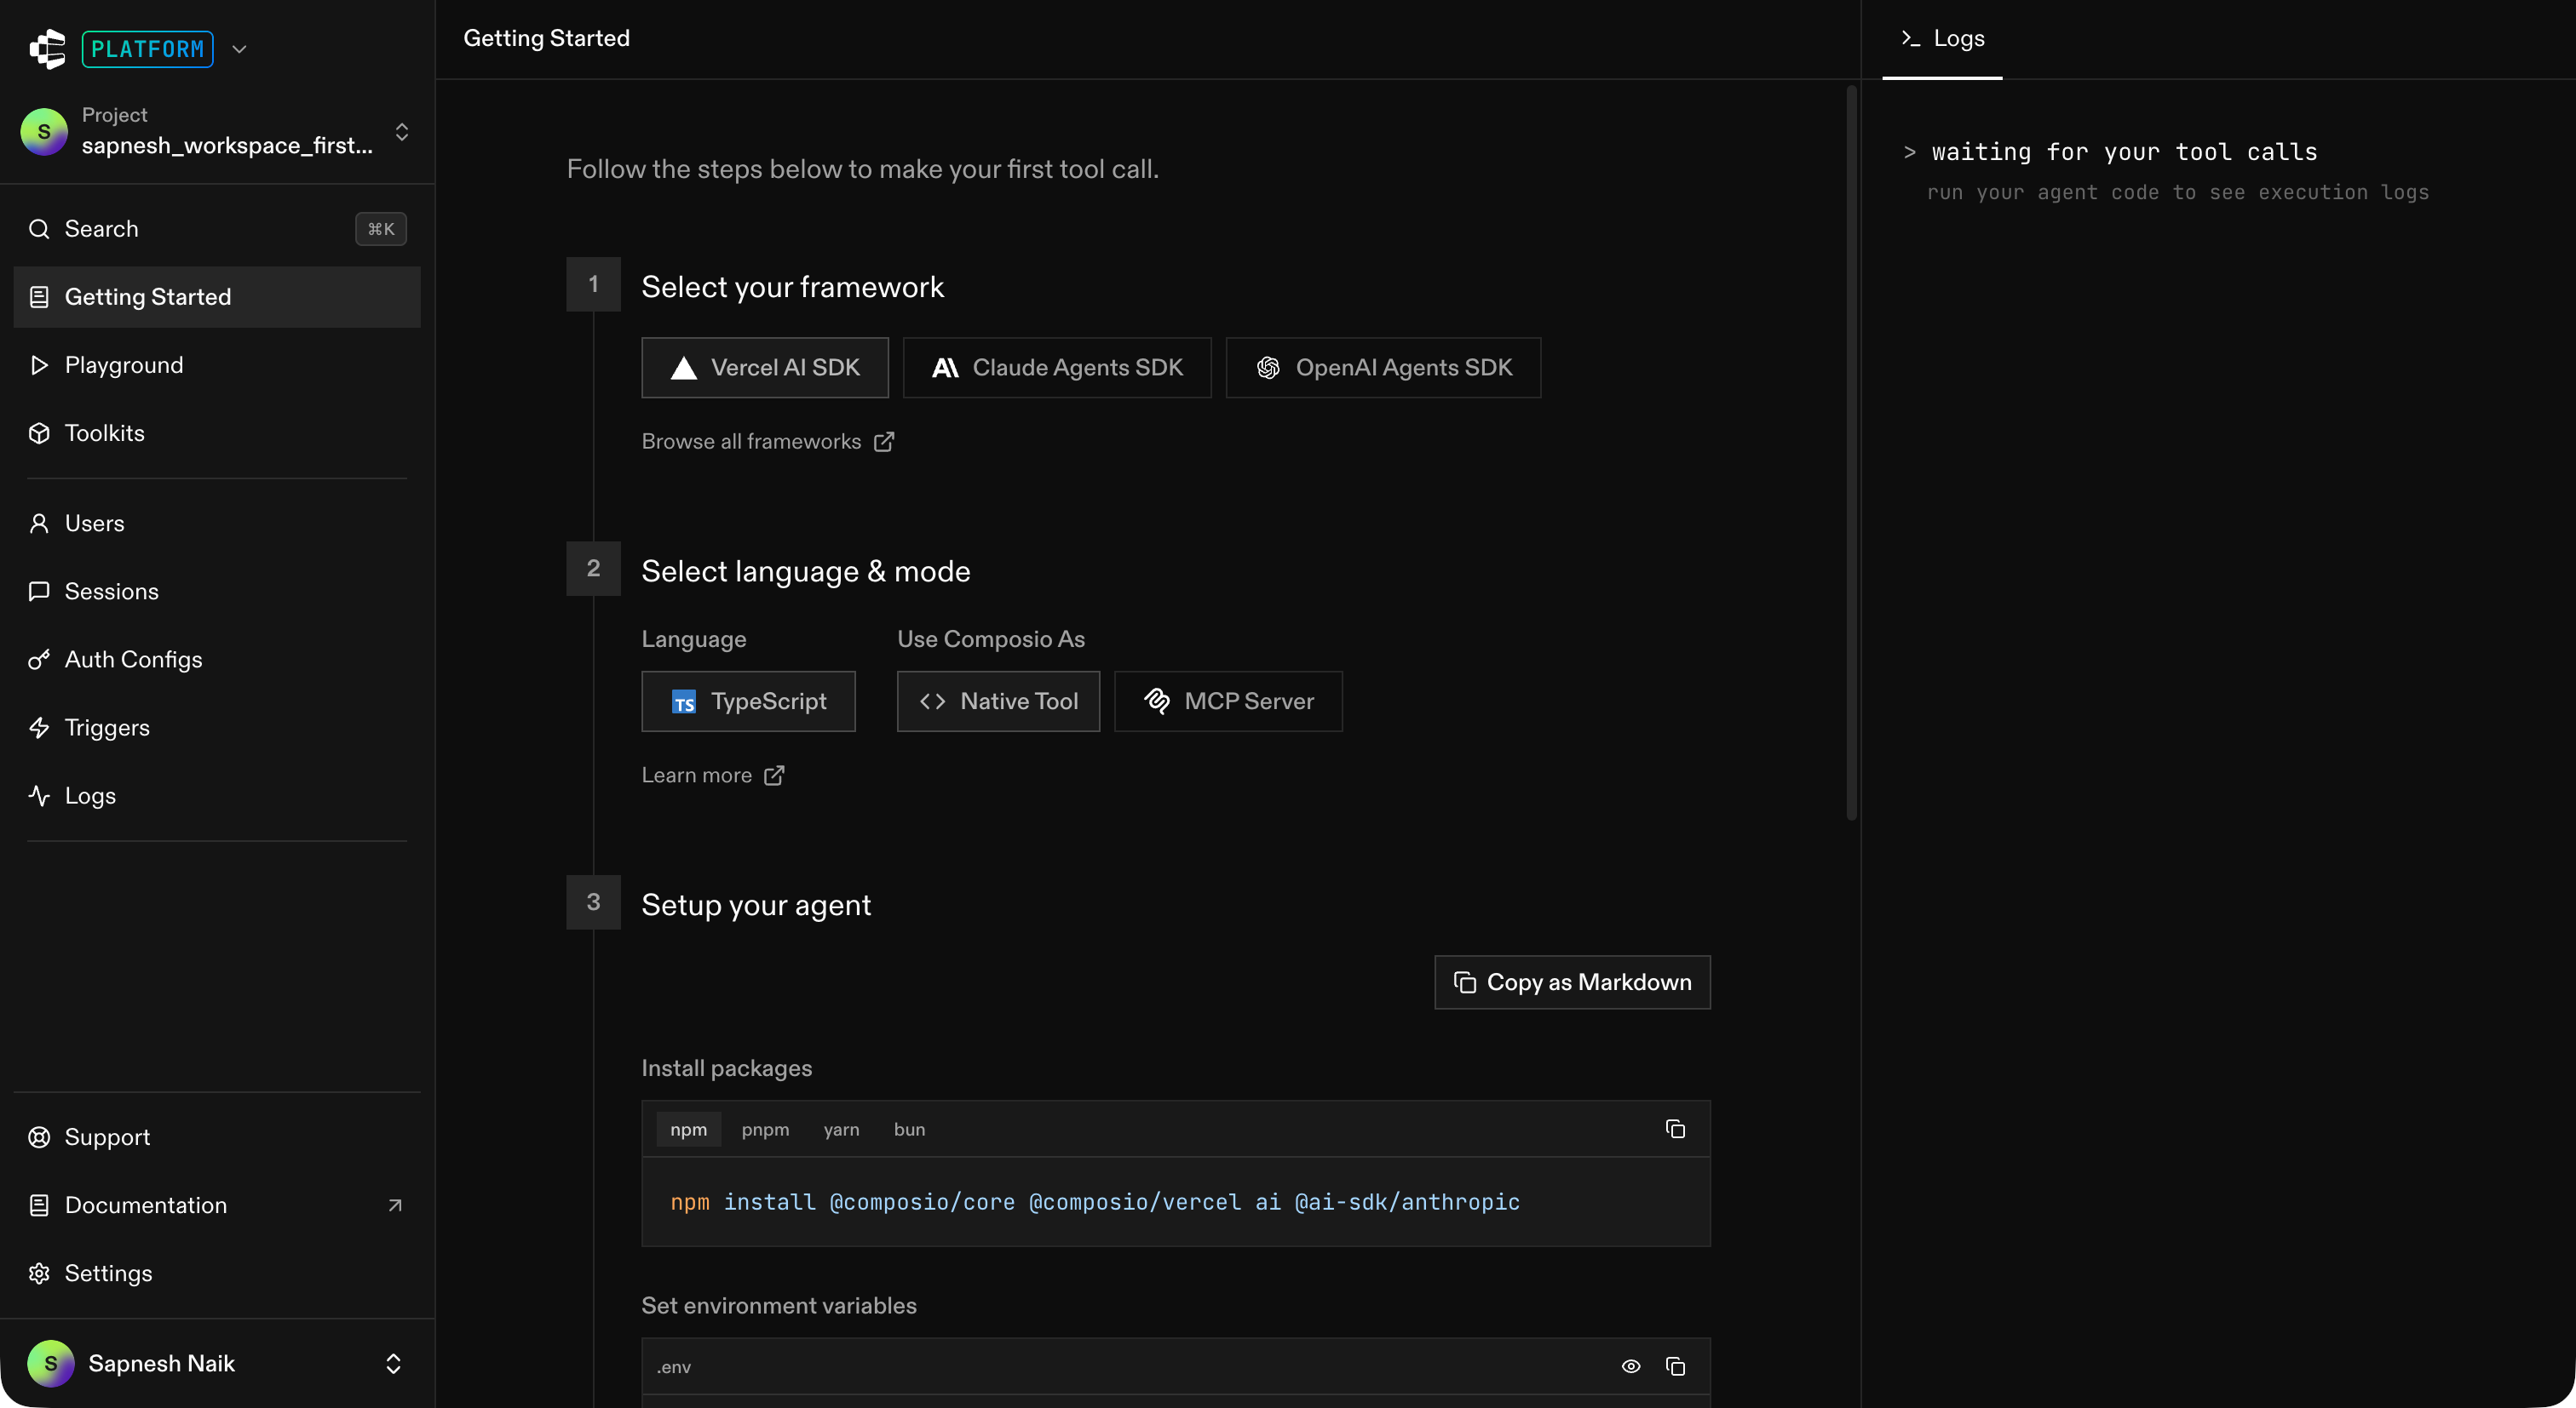The image size is (2576, 1408).
Task: Open the Playground page
Action: pyautogui.click(x=124, y=364)
